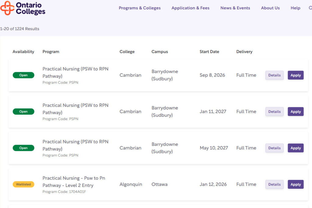This screenshot has height=208, width=312.
Task: Apply to the Jan 11, 2027 Cambrian intake
Action: 296,111
